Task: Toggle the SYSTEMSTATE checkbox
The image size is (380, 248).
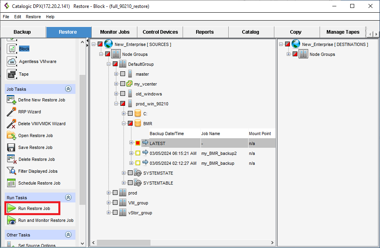Action: tap(130, 173)
